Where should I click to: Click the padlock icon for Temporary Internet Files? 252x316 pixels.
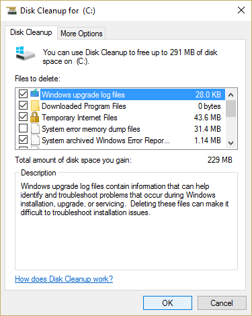tap(34, 117)
